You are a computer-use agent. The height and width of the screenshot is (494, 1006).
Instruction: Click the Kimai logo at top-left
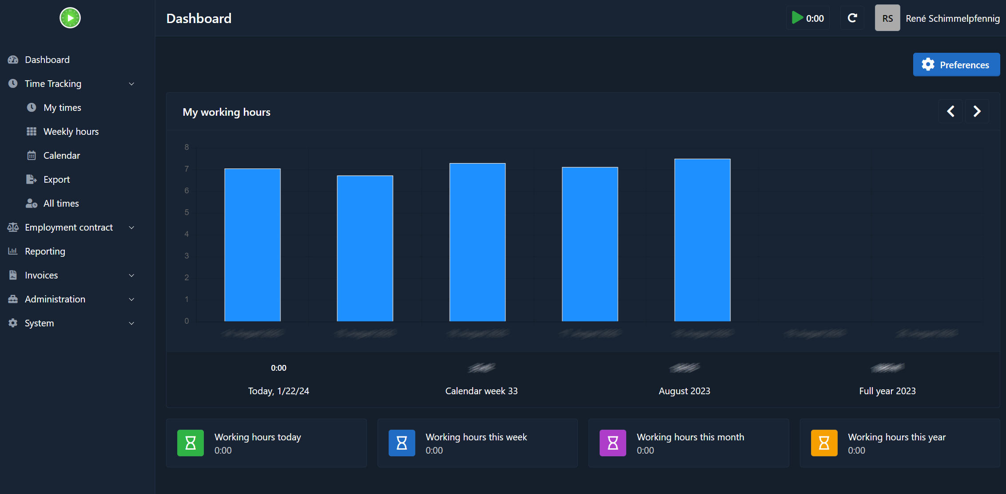[x=70, y=18]
